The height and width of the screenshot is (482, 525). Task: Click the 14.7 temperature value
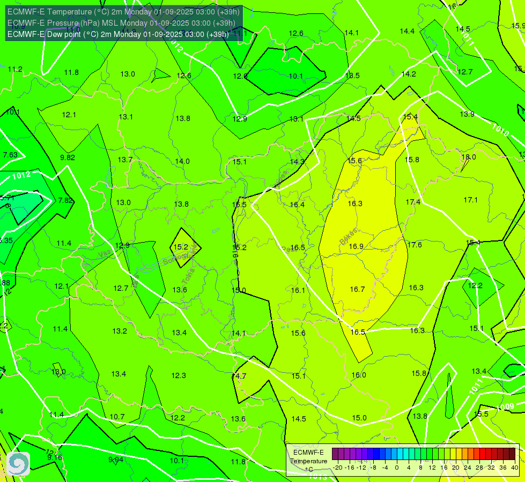point(239,375)
